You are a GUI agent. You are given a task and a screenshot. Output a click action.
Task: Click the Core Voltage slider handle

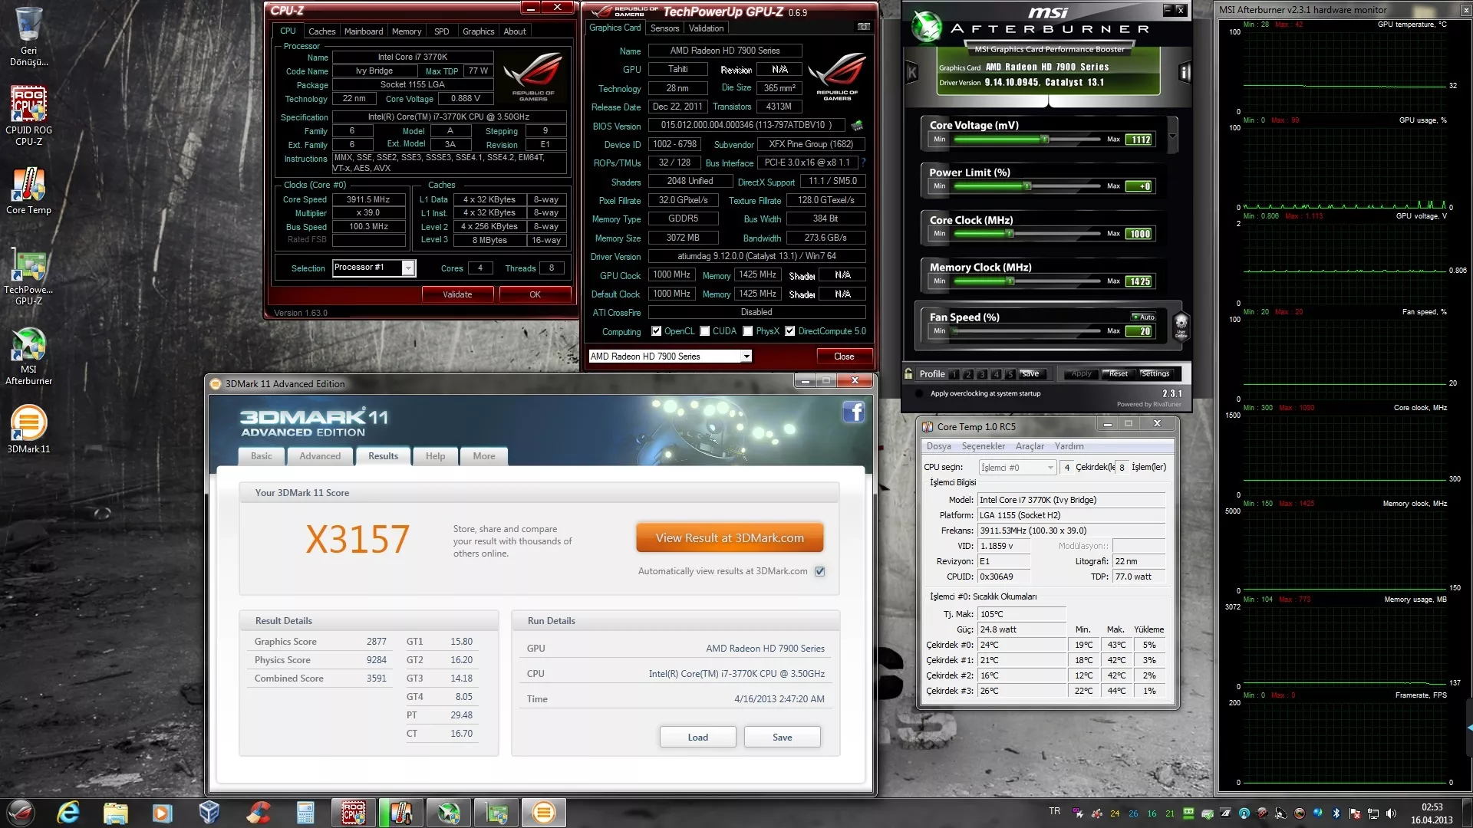(x=1044, y=139)
